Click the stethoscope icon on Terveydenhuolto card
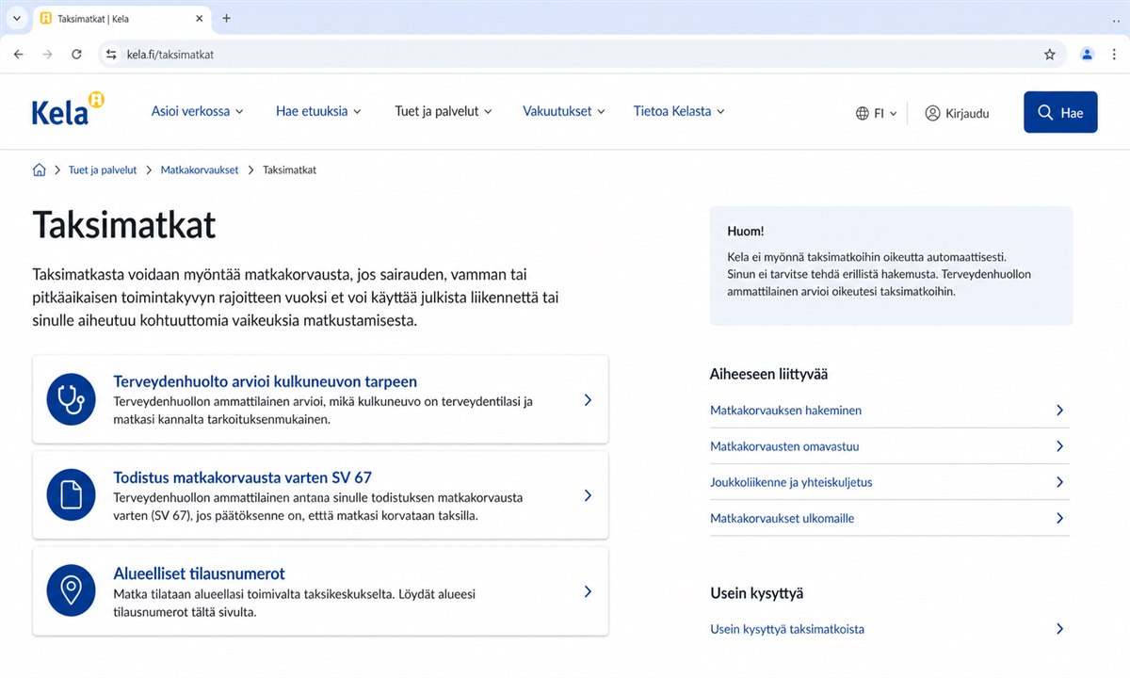The image size is (1130, 678). coord(72,399)
